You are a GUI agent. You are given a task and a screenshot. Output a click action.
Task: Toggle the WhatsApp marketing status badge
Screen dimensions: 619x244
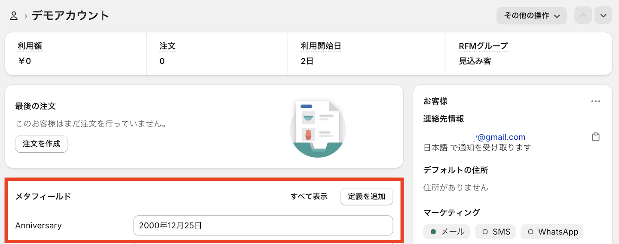pyautogui.click(x=552, y=232)
